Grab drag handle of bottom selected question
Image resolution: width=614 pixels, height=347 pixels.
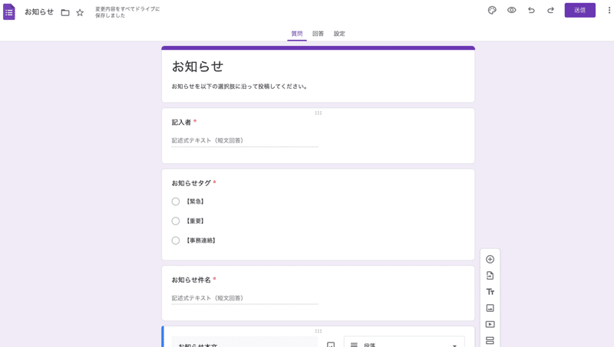pyautogui.click(x=319, y=331)
